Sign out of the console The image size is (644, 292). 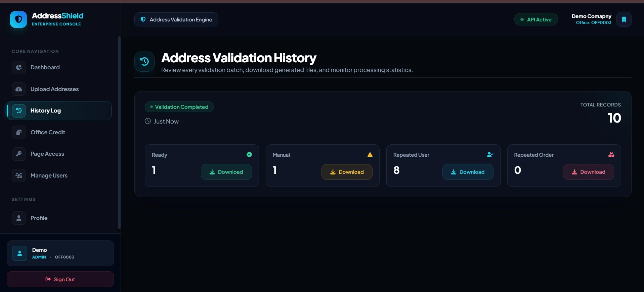pyautogui.click(x=60, y=279)
